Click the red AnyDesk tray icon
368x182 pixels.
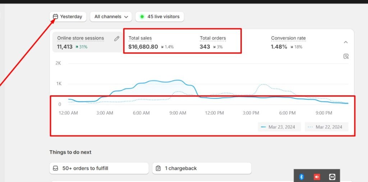[317, 177]
